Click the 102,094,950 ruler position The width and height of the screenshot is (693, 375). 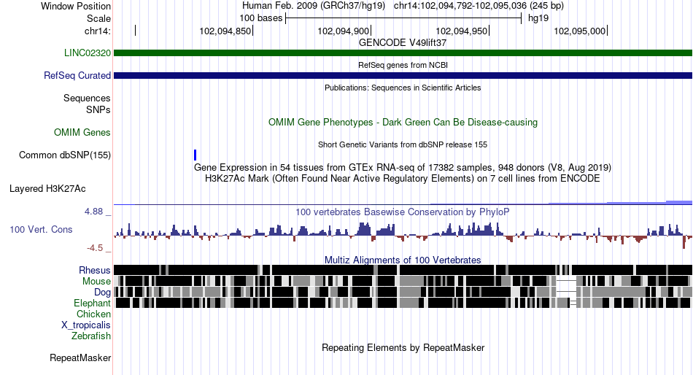coord(462,31)
